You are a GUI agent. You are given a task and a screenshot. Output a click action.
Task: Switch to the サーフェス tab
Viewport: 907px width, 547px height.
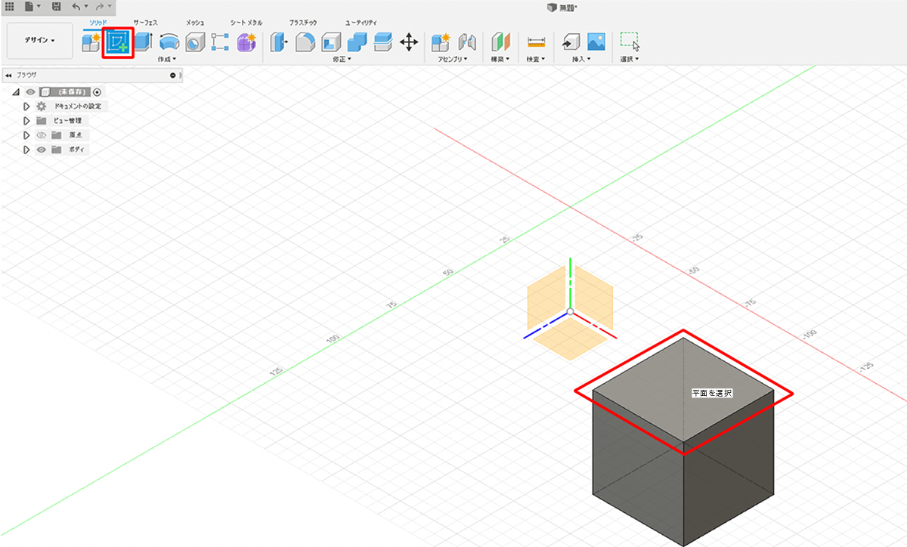145,23
